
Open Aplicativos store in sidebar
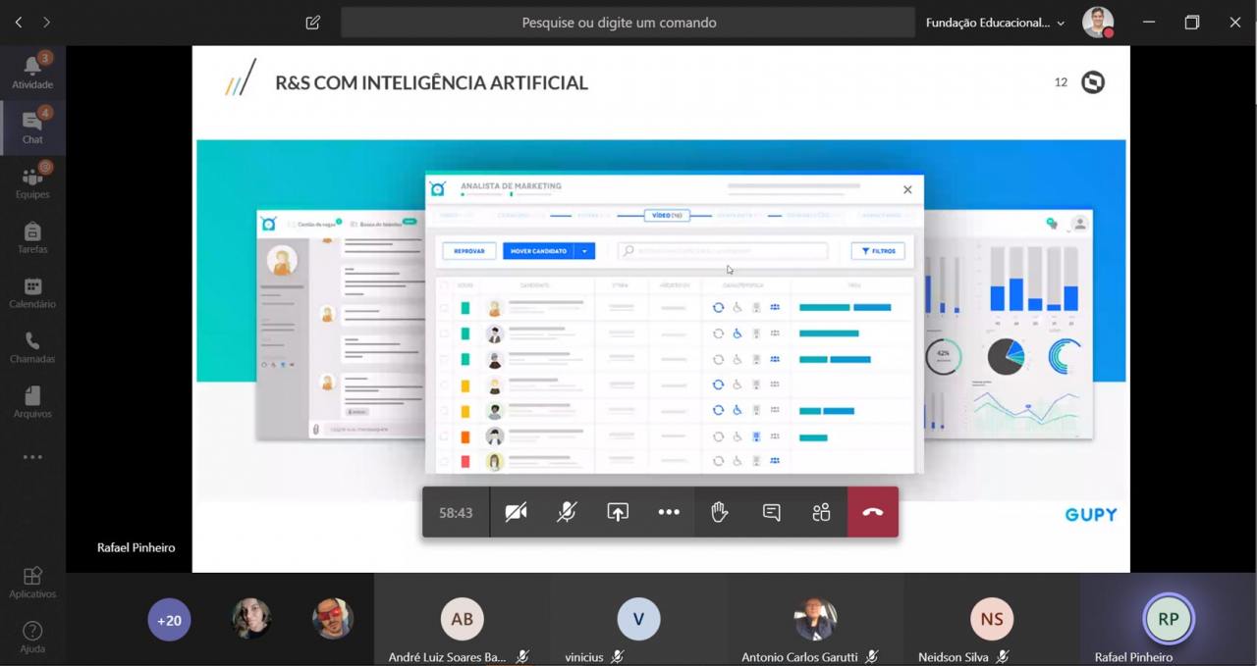[32, 582]
